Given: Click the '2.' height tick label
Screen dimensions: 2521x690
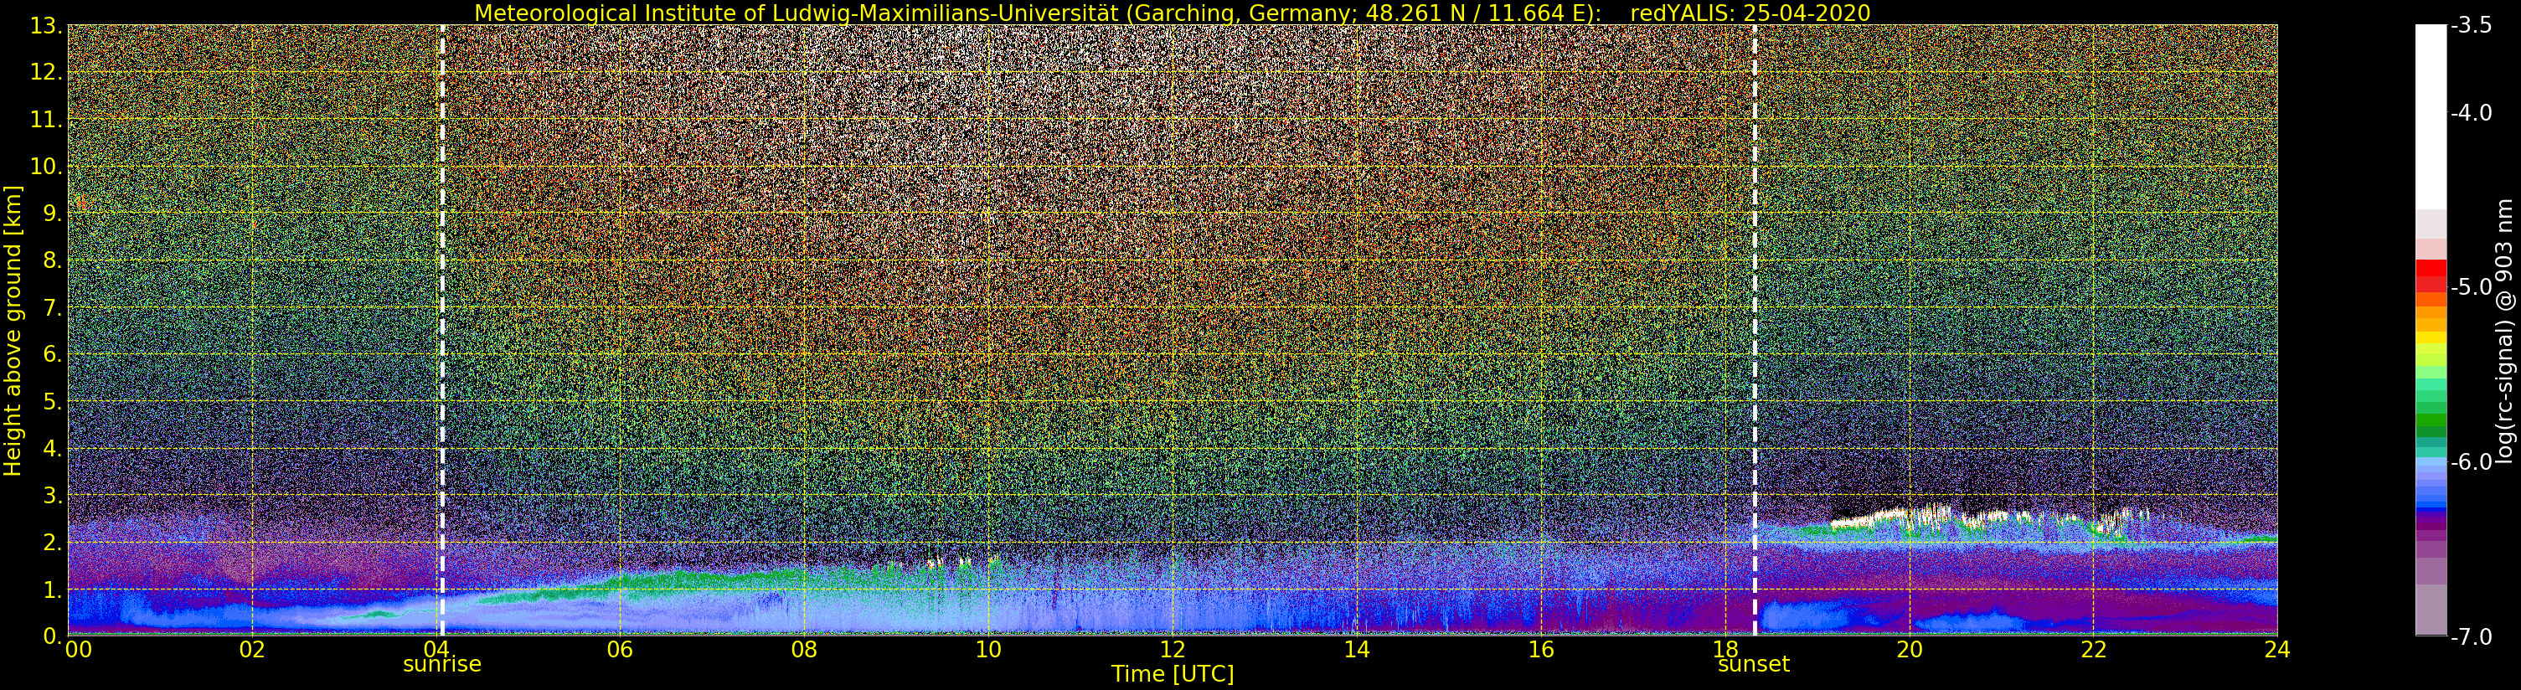Looking at the screenshot, I should [x=53, y=543].
